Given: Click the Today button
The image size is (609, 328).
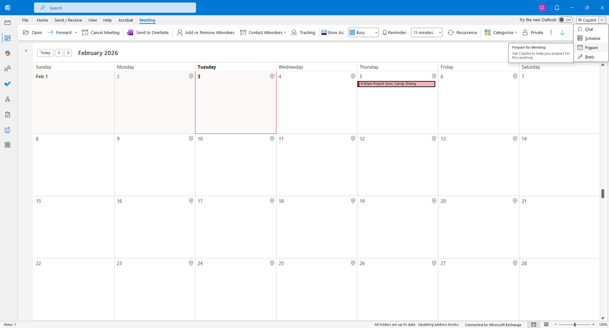Looking at the screenshot, I should click(45, 53).
